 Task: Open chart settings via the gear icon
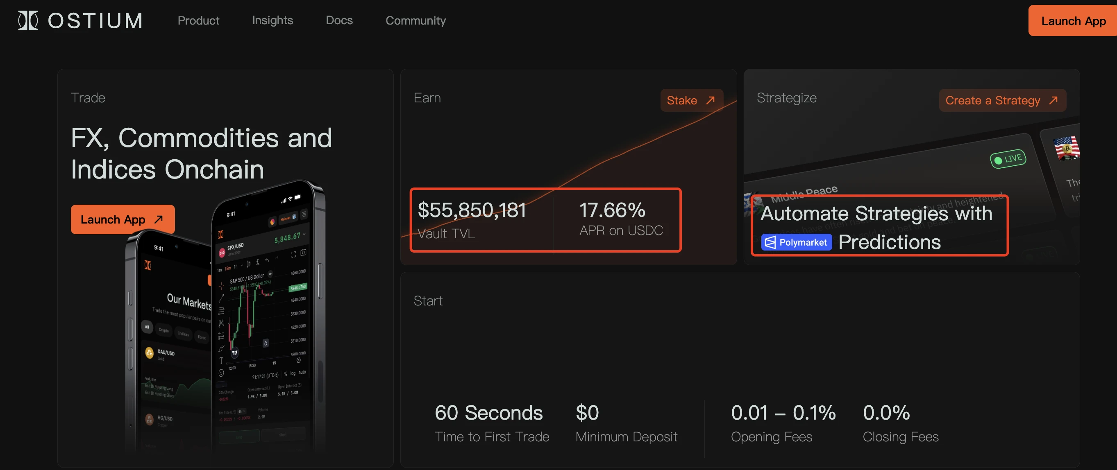(x=299, y=360)
